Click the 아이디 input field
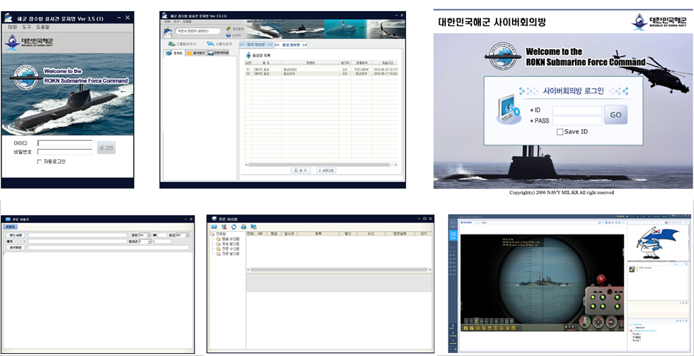This screenshot has height=356, width=694. coord(65,143)
